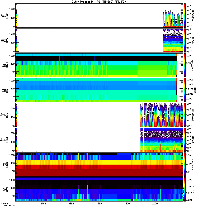Click the '1000' y-axis tick of the top panel

(x=12, y=9)
